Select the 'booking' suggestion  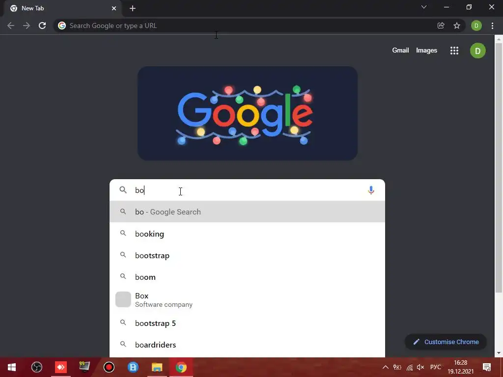(x=247, y=234)
